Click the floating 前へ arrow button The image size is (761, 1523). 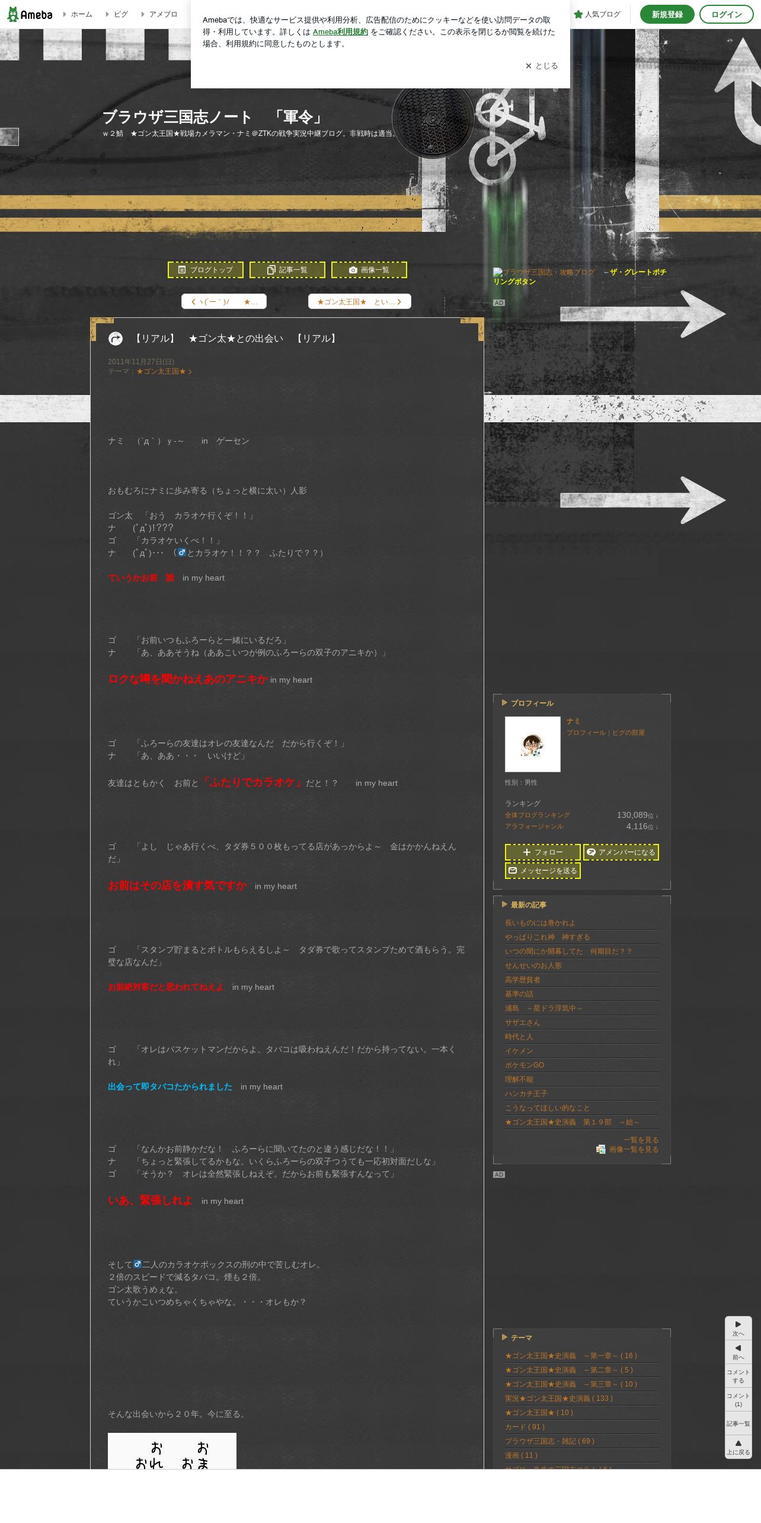tap(738, 1352)
